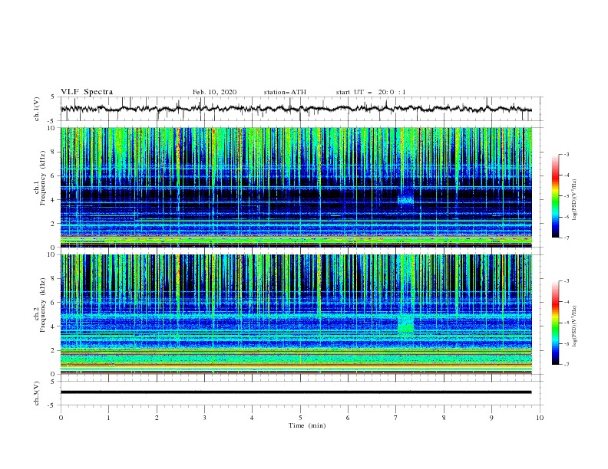Screen dimensions: 608x469
Task: Click the "9" tick on the time axis
Action: click(x=491, y=418)
